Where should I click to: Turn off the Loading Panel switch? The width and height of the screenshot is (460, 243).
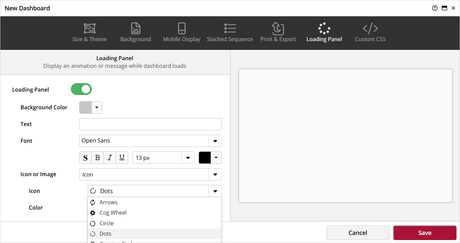81,89
